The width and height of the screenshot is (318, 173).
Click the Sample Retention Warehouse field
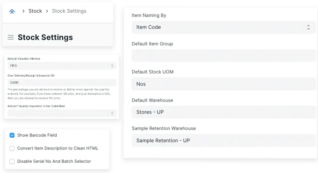coord(223,141)
